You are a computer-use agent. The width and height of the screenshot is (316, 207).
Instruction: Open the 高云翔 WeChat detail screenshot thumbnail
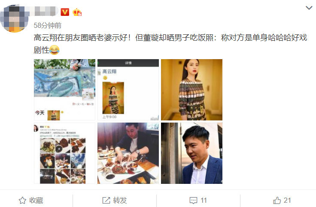tap(128, 90)
